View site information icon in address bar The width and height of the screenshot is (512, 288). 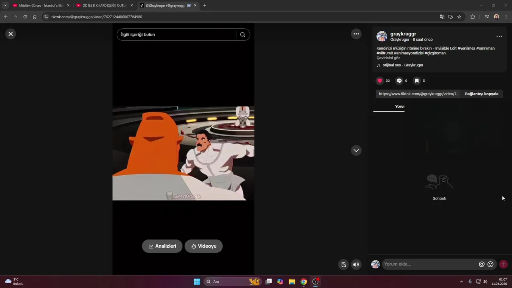[x=46, y=17]
